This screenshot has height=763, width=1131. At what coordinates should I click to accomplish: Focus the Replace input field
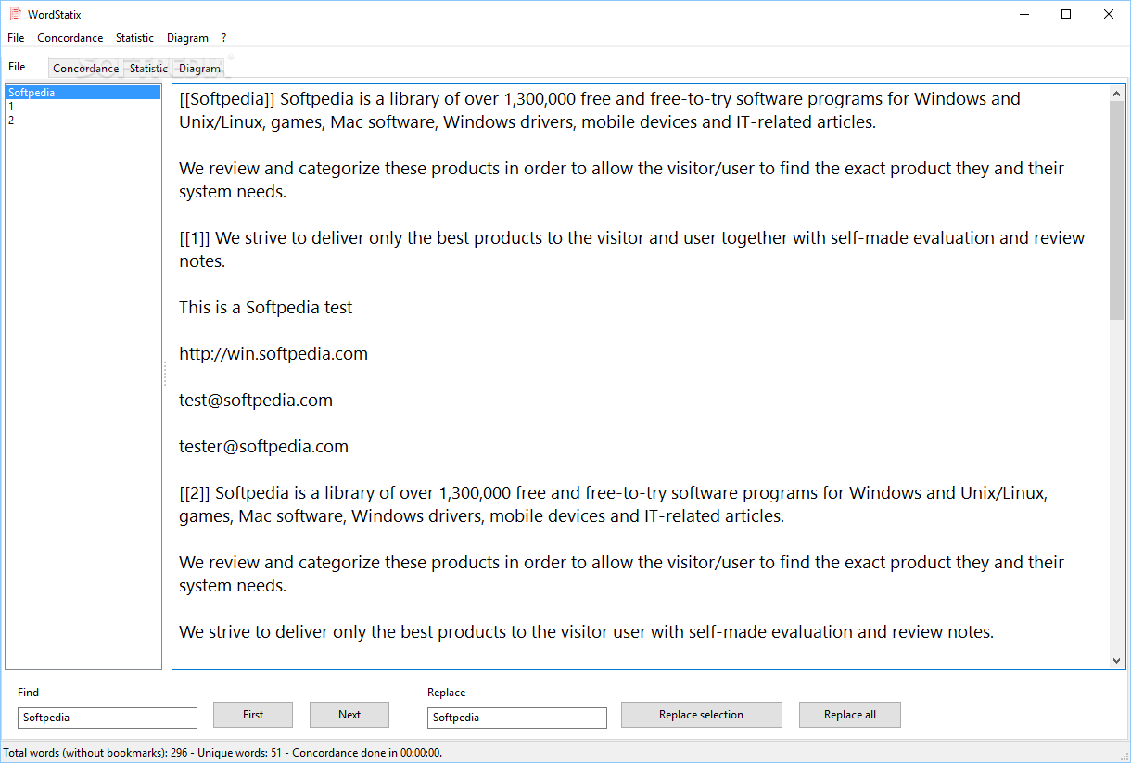click(517, 718)
